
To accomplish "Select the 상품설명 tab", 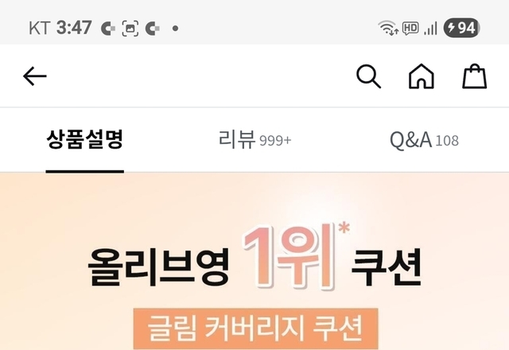I will pos(85,140).
